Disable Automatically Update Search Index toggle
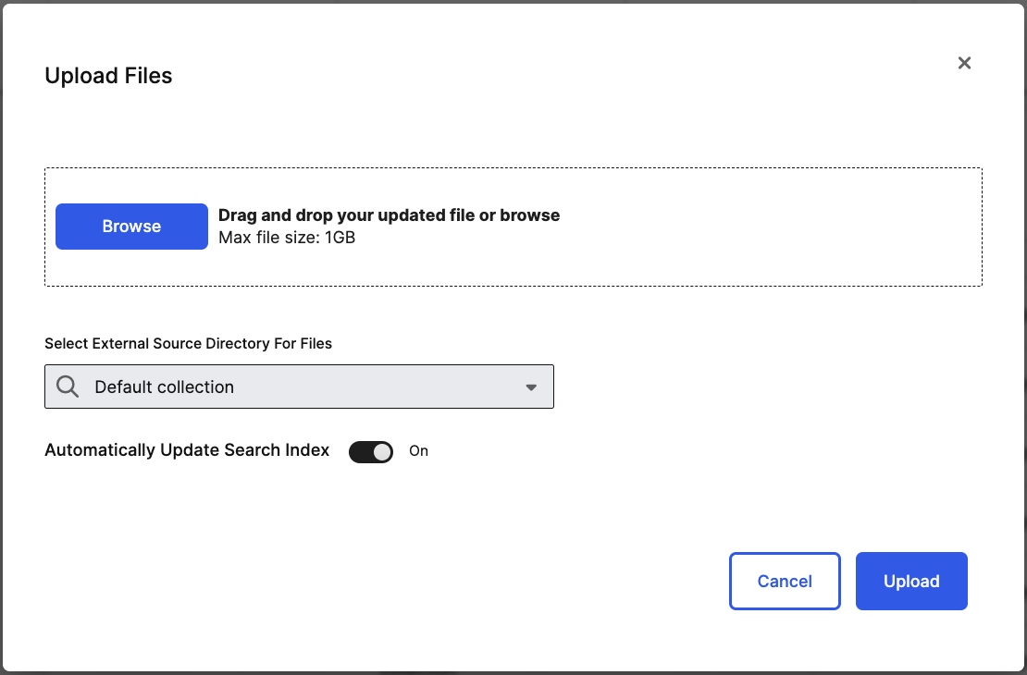Image resolution: width=1027 pixels, height=675 pixels. pyautogui.click(x=370, y=451)
